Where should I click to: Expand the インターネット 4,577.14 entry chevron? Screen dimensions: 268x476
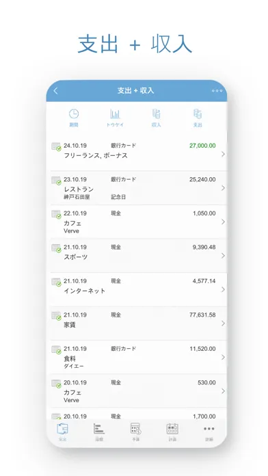click(223, 289)
